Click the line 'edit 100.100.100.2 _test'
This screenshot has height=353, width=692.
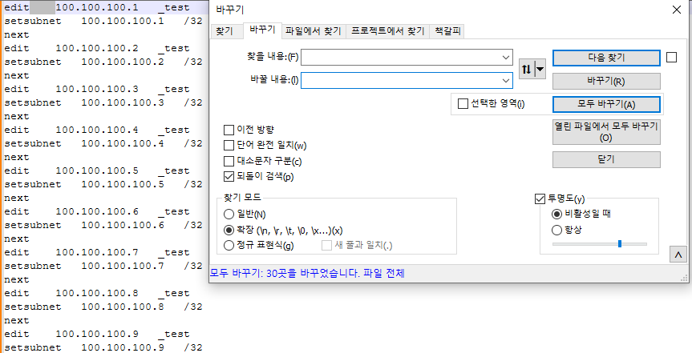97,48
